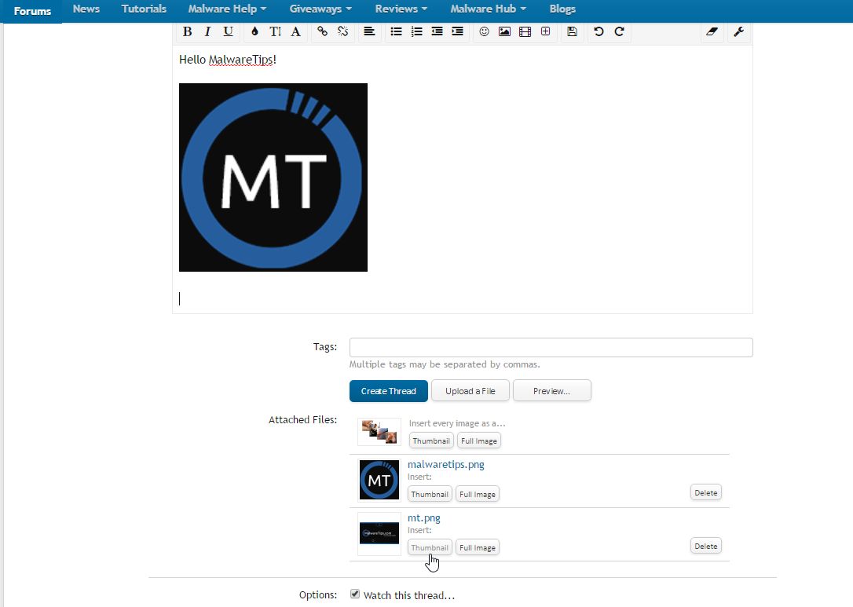853x607 pixels.
Task: Open the Blogs tab
Action: click(562, 9)
